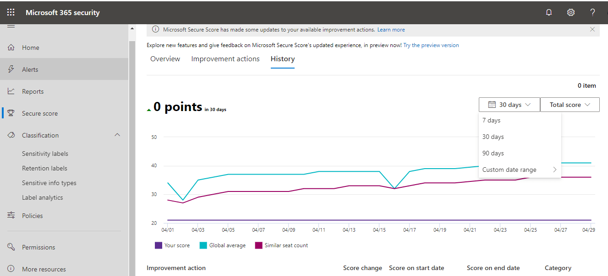Click the 0 points heading

pyautogui.click(x=178, y=106)
